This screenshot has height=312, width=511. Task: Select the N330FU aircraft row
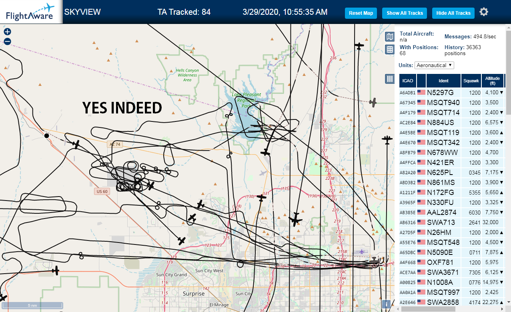click(452, 202)
